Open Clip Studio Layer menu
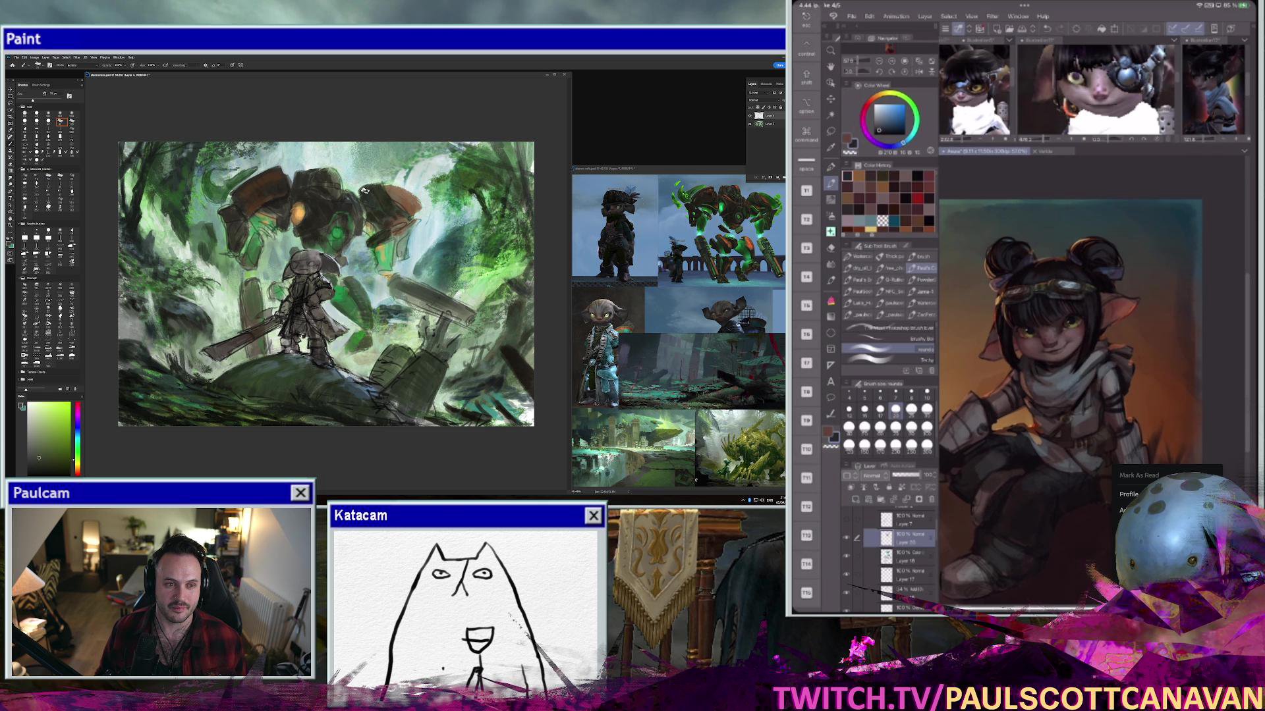This screenshot has height=711, width=1265. (925, 16)
